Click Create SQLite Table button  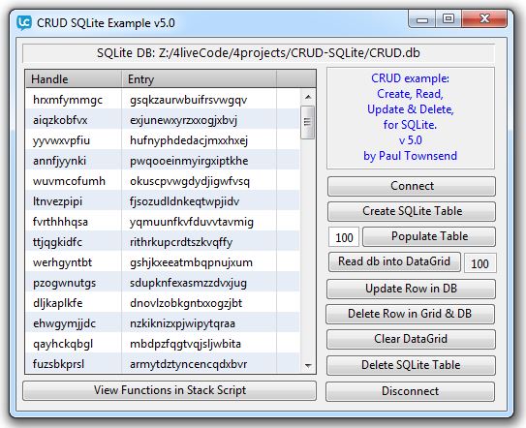(x=412, y=211)
